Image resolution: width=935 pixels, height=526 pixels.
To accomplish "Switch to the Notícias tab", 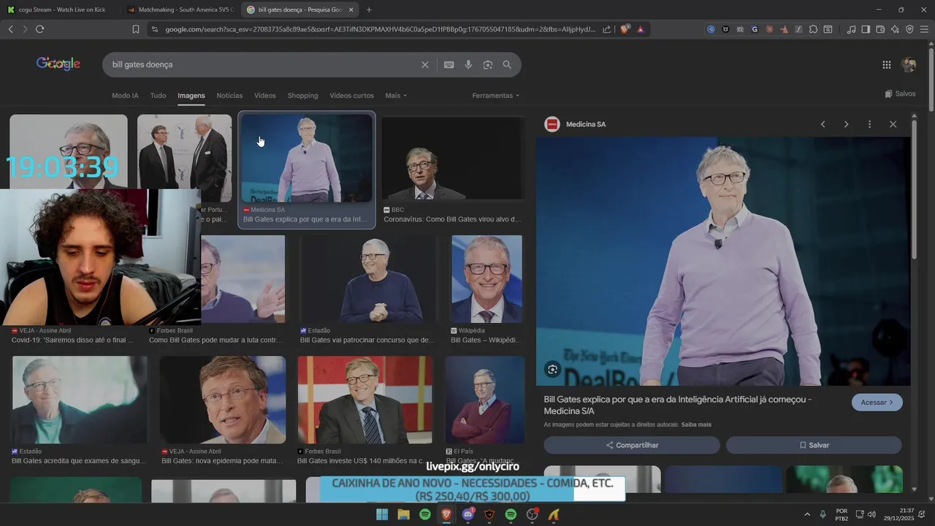I will point(229,96).
